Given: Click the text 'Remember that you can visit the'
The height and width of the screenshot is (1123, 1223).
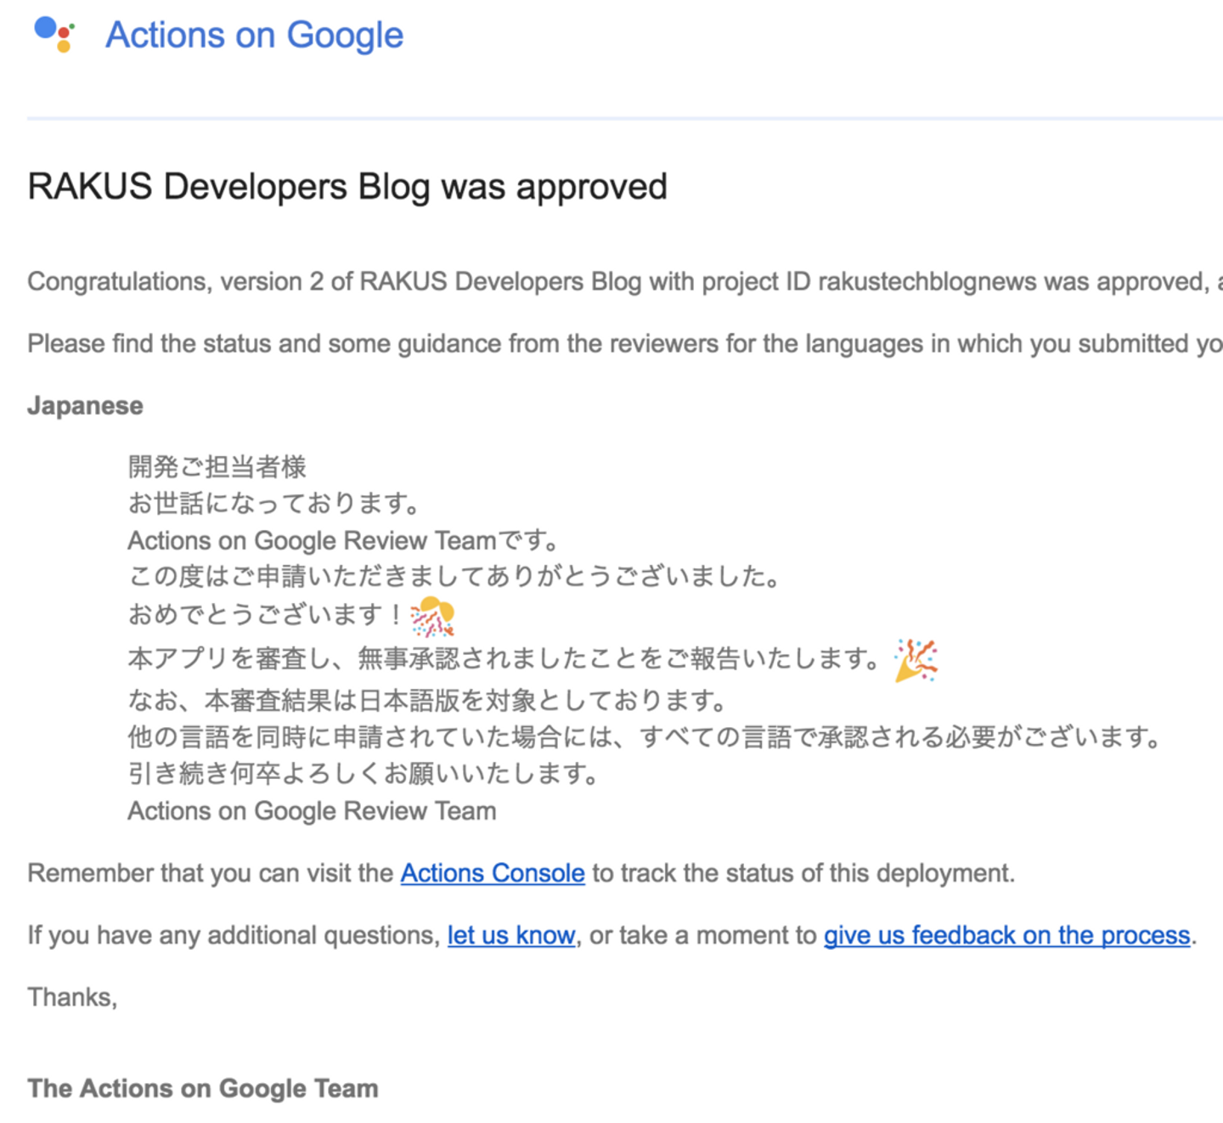Looking at the screenshot, I should pos(211,873).
